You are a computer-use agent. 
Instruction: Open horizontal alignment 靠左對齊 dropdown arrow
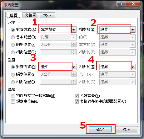[74, 30]
